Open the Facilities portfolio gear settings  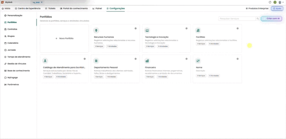point(237,28)
